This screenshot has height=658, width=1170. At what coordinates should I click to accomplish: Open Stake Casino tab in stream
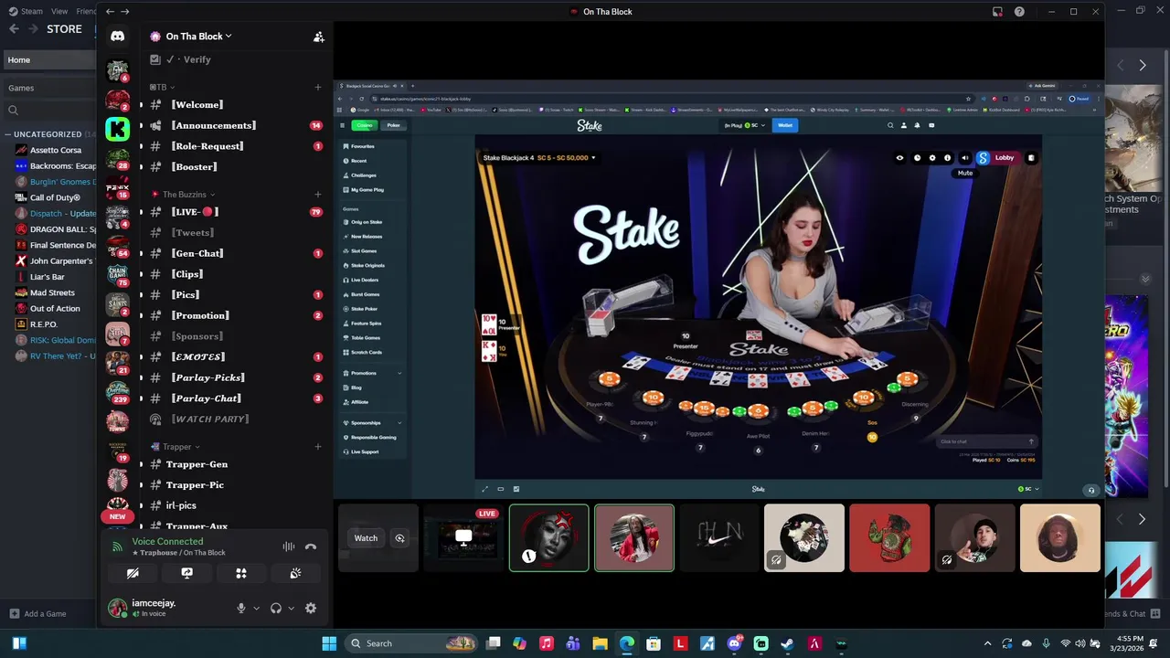point(365,125)
